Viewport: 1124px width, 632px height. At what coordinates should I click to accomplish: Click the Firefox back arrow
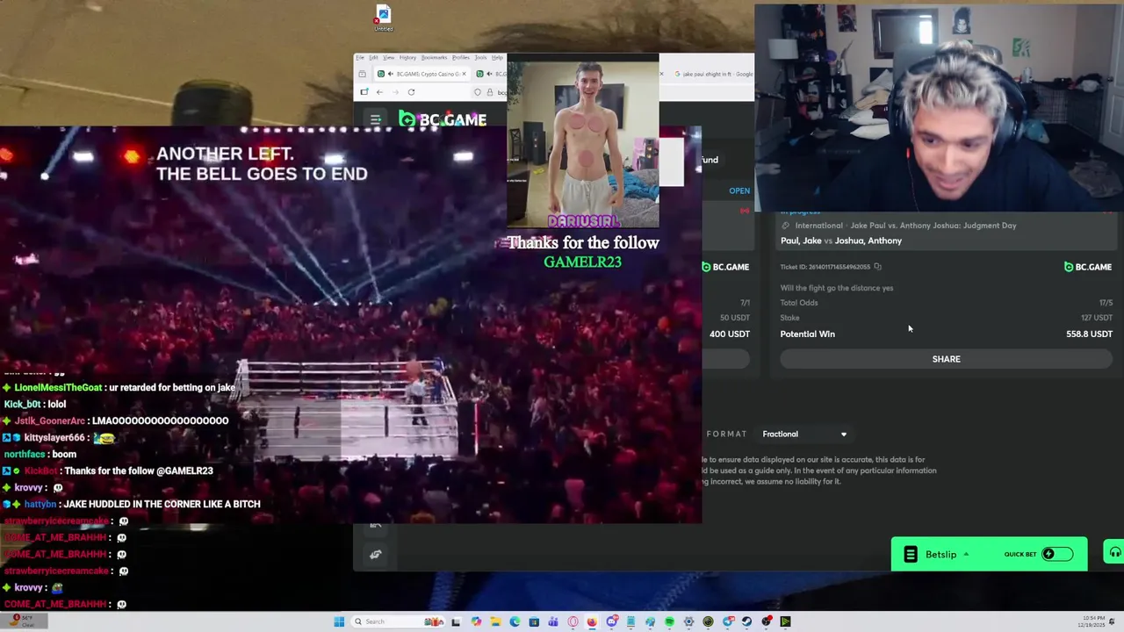click(379, 92)
